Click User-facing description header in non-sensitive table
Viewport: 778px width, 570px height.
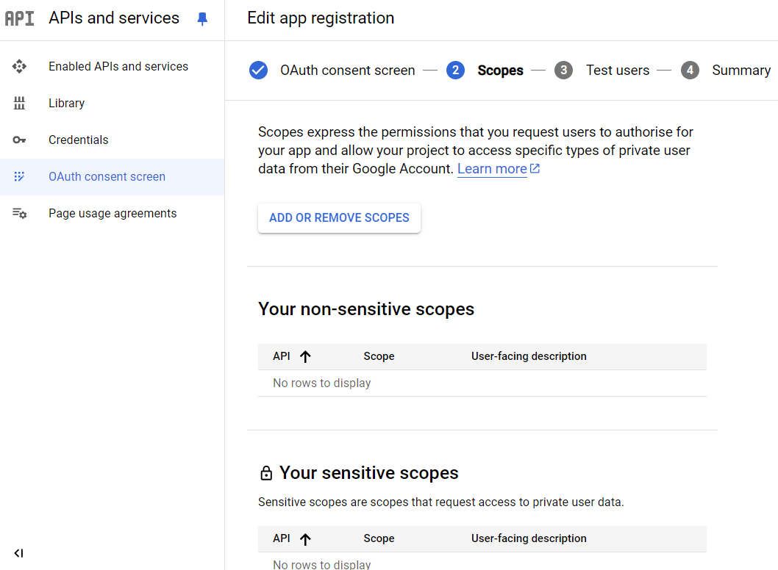[529, 356]
